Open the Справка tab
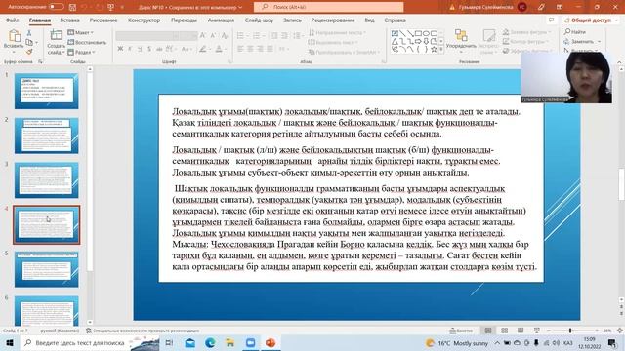Screen dimensions: 625x351 pyautogui.click(x=395, y=19)
